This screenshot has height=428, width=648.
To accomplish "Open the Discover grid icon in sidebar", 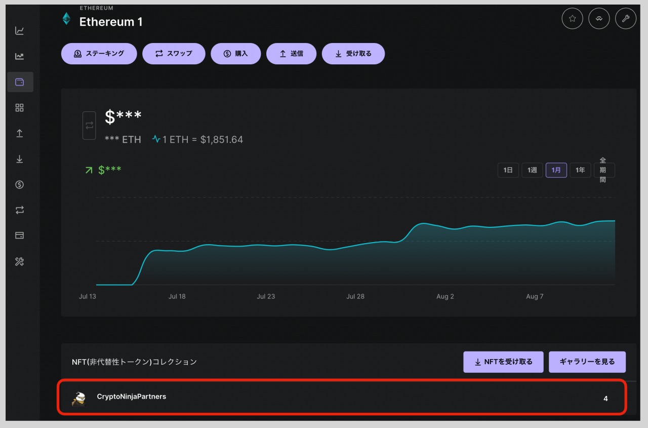I will (x=20, y=108).
